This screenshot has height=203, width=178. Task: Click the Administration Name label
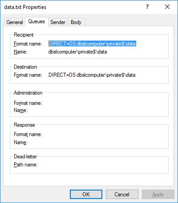[20, 110]
